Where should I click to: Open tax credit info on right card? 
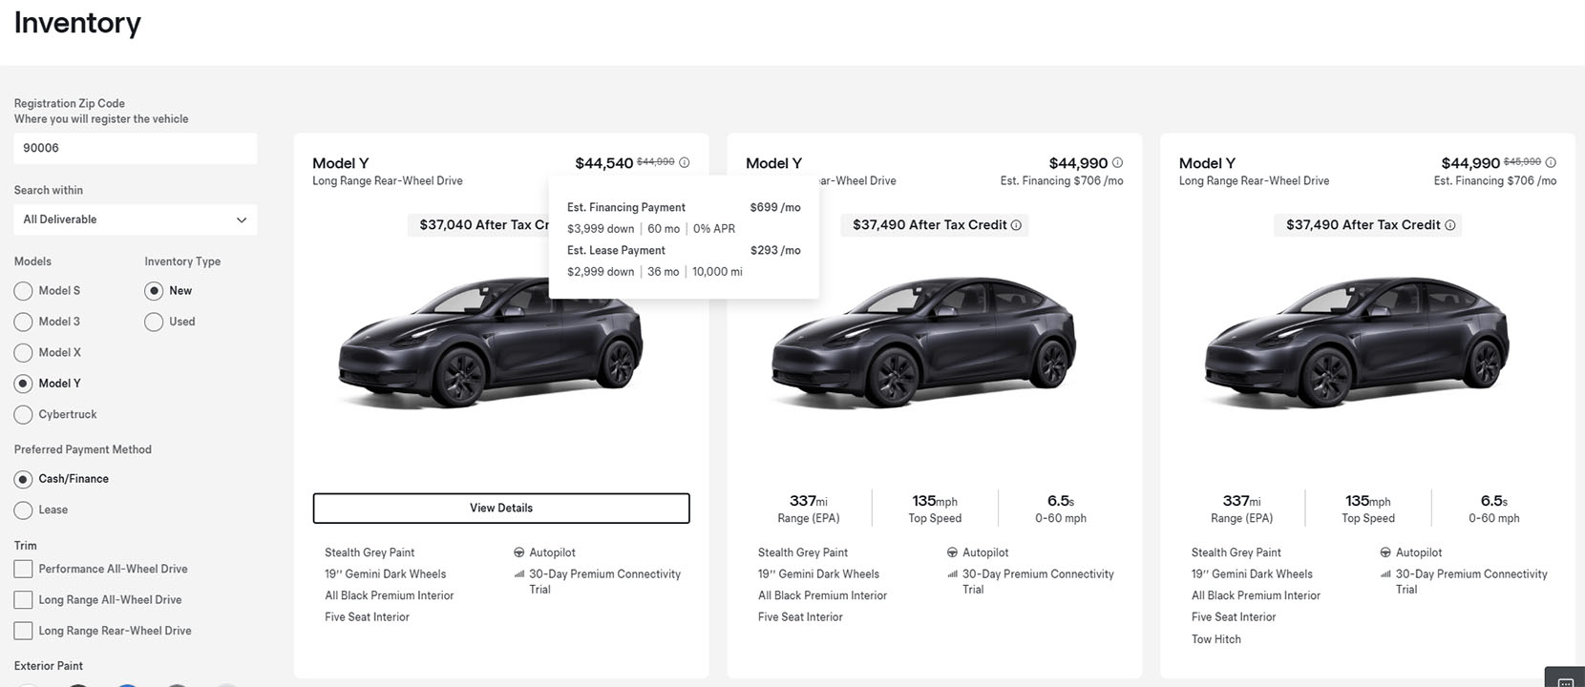point(1449,225)
